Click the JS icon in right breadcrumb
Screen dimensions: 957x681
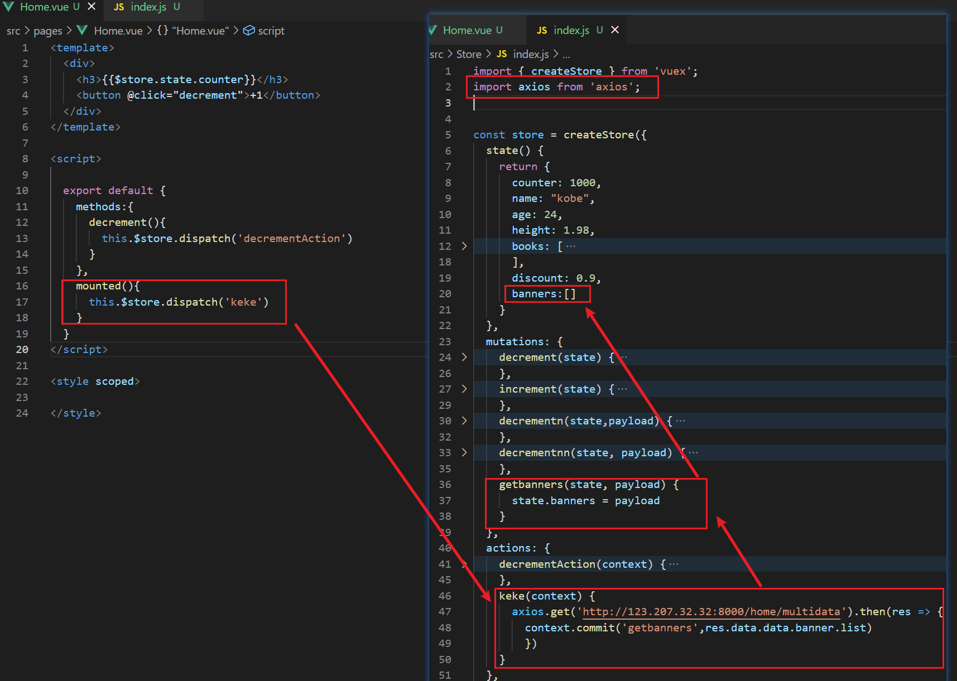(502, 54)
